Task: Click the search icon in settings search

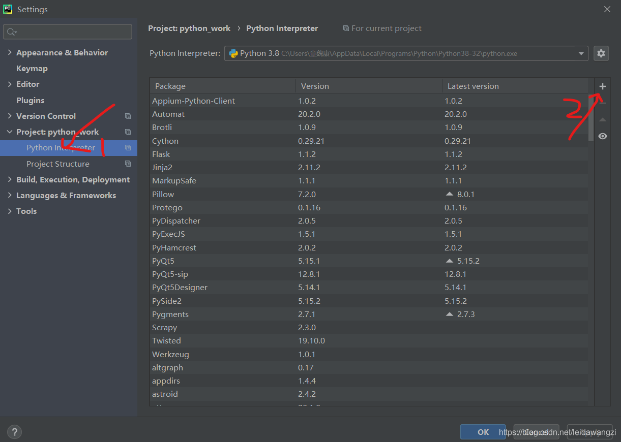Action: [x=11, y=32]
